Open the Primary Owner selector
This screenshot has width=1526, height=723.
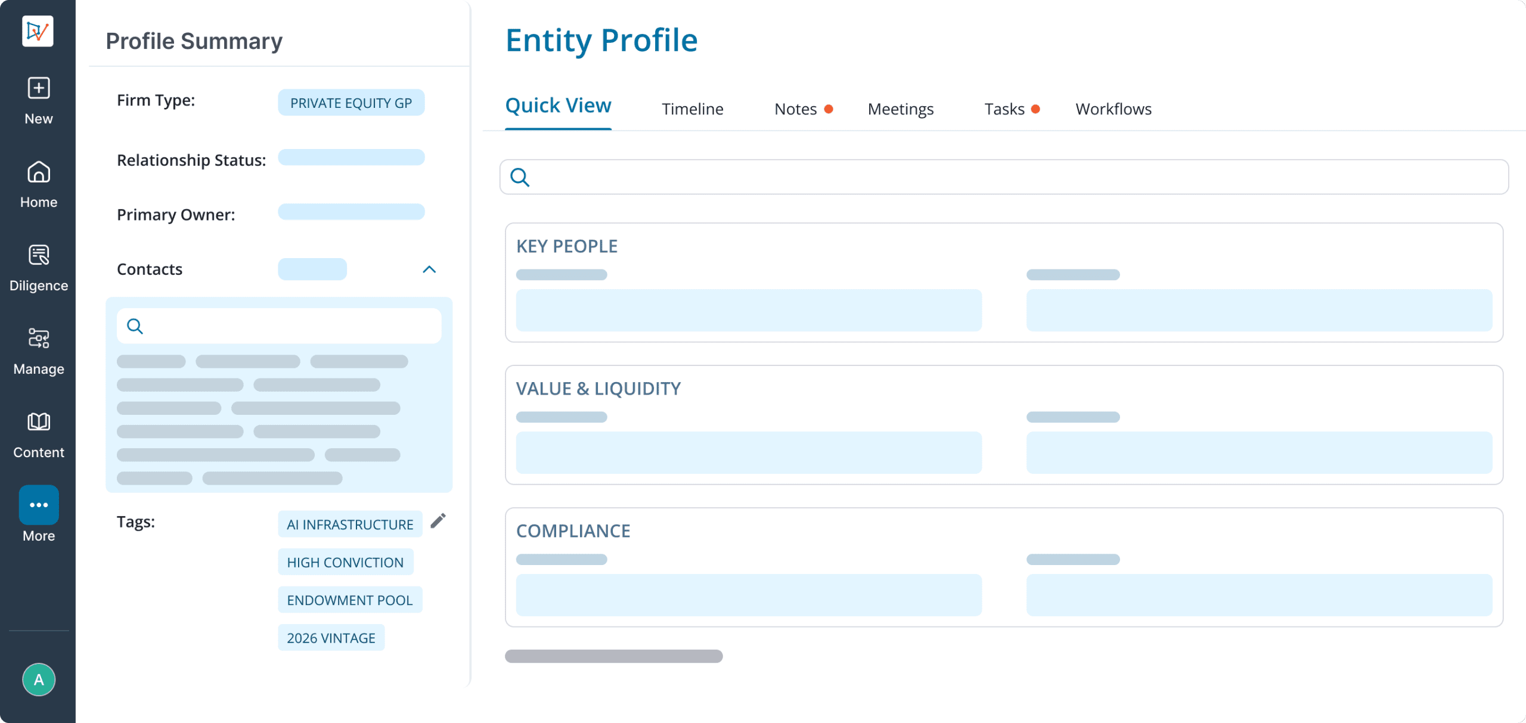(351, 212)
